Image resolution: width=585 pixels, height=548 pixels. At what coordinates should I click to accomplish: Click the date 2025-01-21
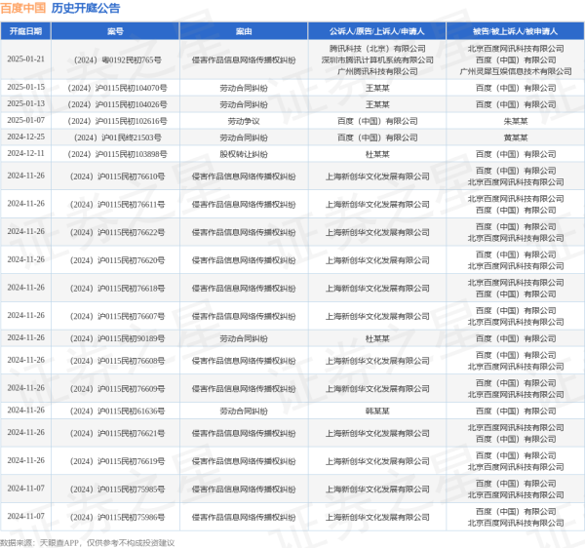pos(25,59)
